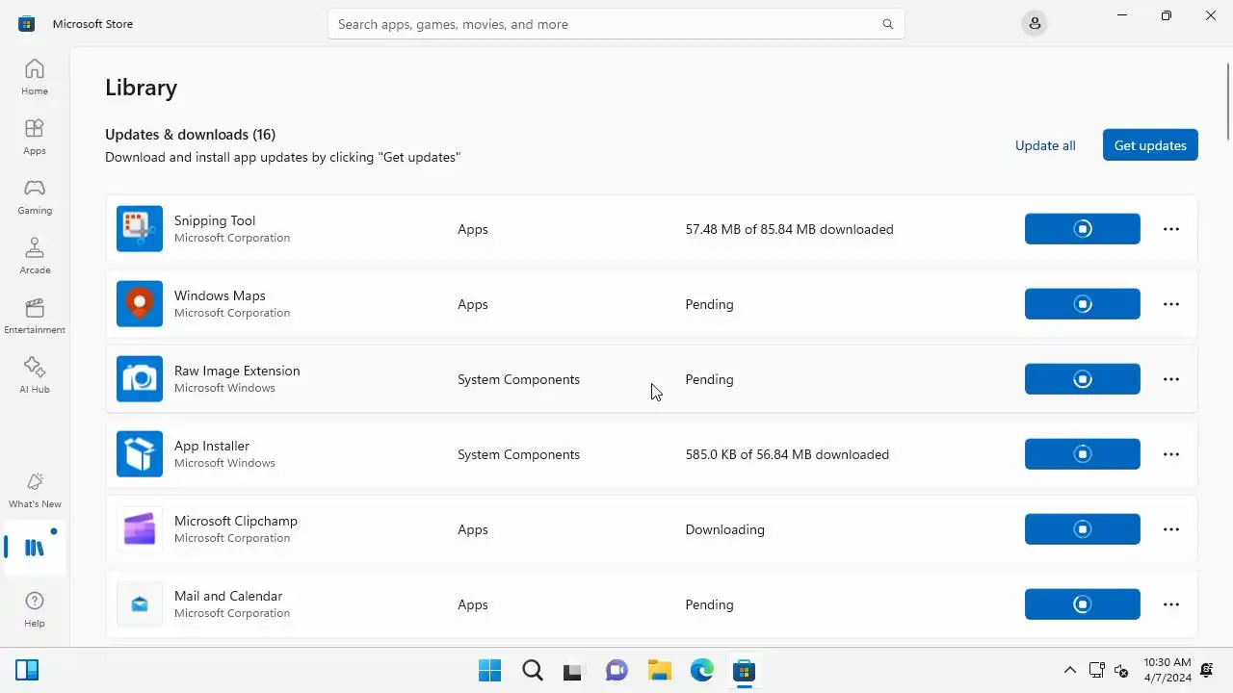Click the App Installer name
The height and width of the screenshot is (693, 1233).
click(x=212, y=446)
